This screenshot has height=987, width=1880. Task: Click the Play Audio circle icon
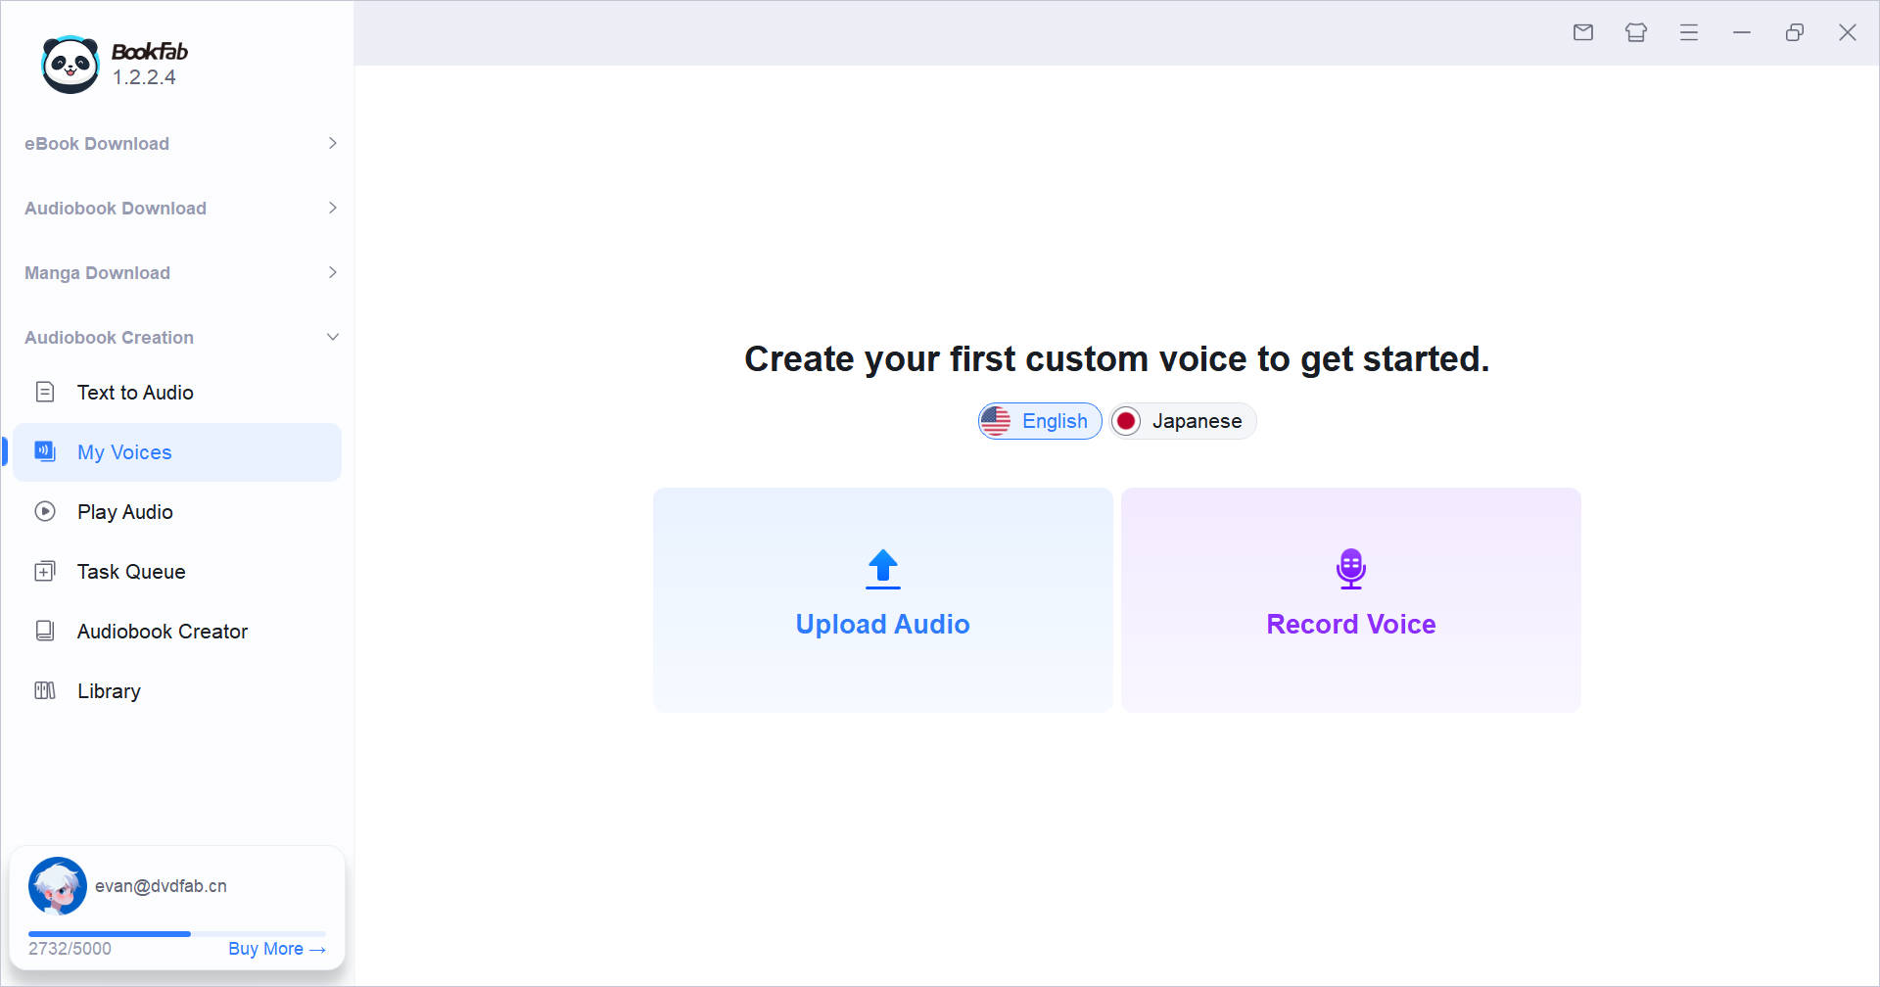click(x=45, y=511)
